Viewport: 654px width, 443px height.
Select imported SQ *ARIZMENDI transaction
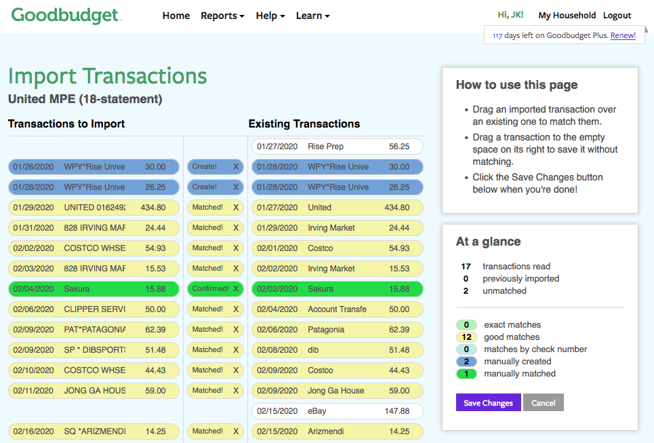click(94, 431)
